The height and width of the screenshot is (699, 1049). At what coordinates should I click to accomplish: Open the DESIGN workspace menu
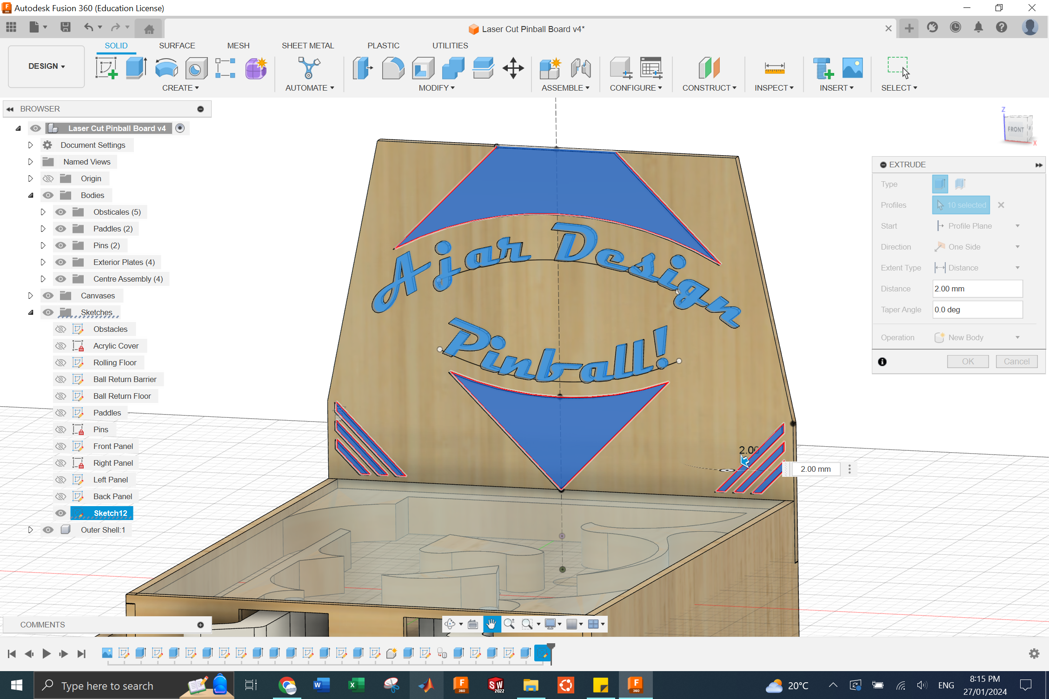point(46,66)
